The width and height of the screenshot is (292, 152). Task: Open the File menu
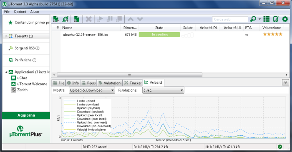point(7,11)
